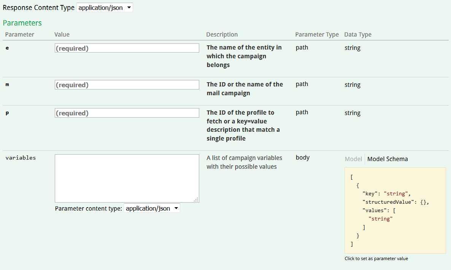Switch to the Model tab
The height and width of the screenshot is (270, 451).
[x=353, y=159]
